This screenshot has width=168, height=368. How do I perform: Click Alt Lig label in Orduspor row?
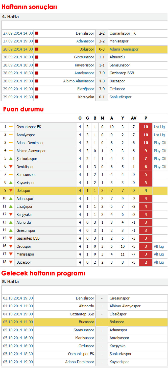click(159, 246)
